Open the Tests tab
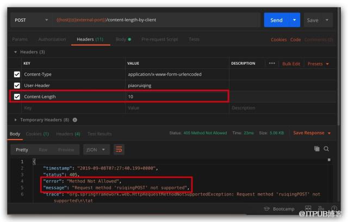This screenshot has width=348, height=222. point(194,40)
